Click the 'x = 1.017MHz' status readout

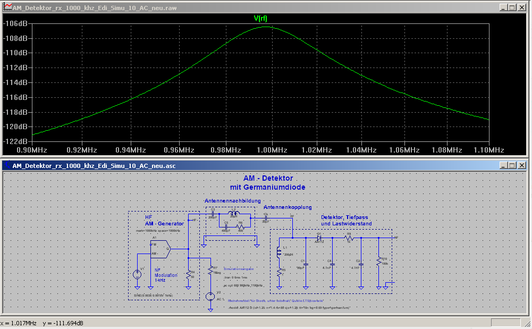point(18,323)
